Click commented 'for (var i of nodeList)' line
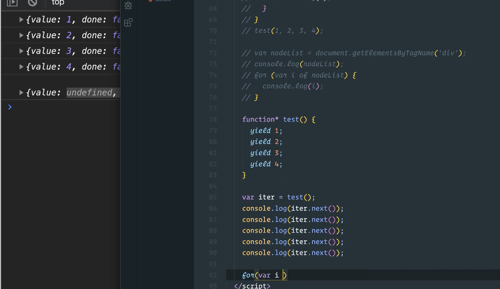 pyautogui.click(x=299, y=75)
